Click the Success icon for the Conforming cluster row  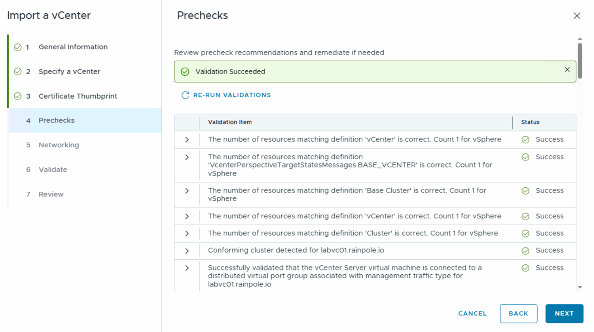click(525, 251)
